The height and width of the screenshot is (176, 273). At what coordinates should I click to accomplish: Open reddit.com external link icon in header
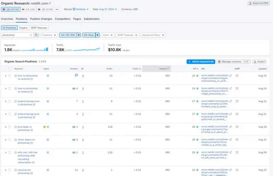50,3
